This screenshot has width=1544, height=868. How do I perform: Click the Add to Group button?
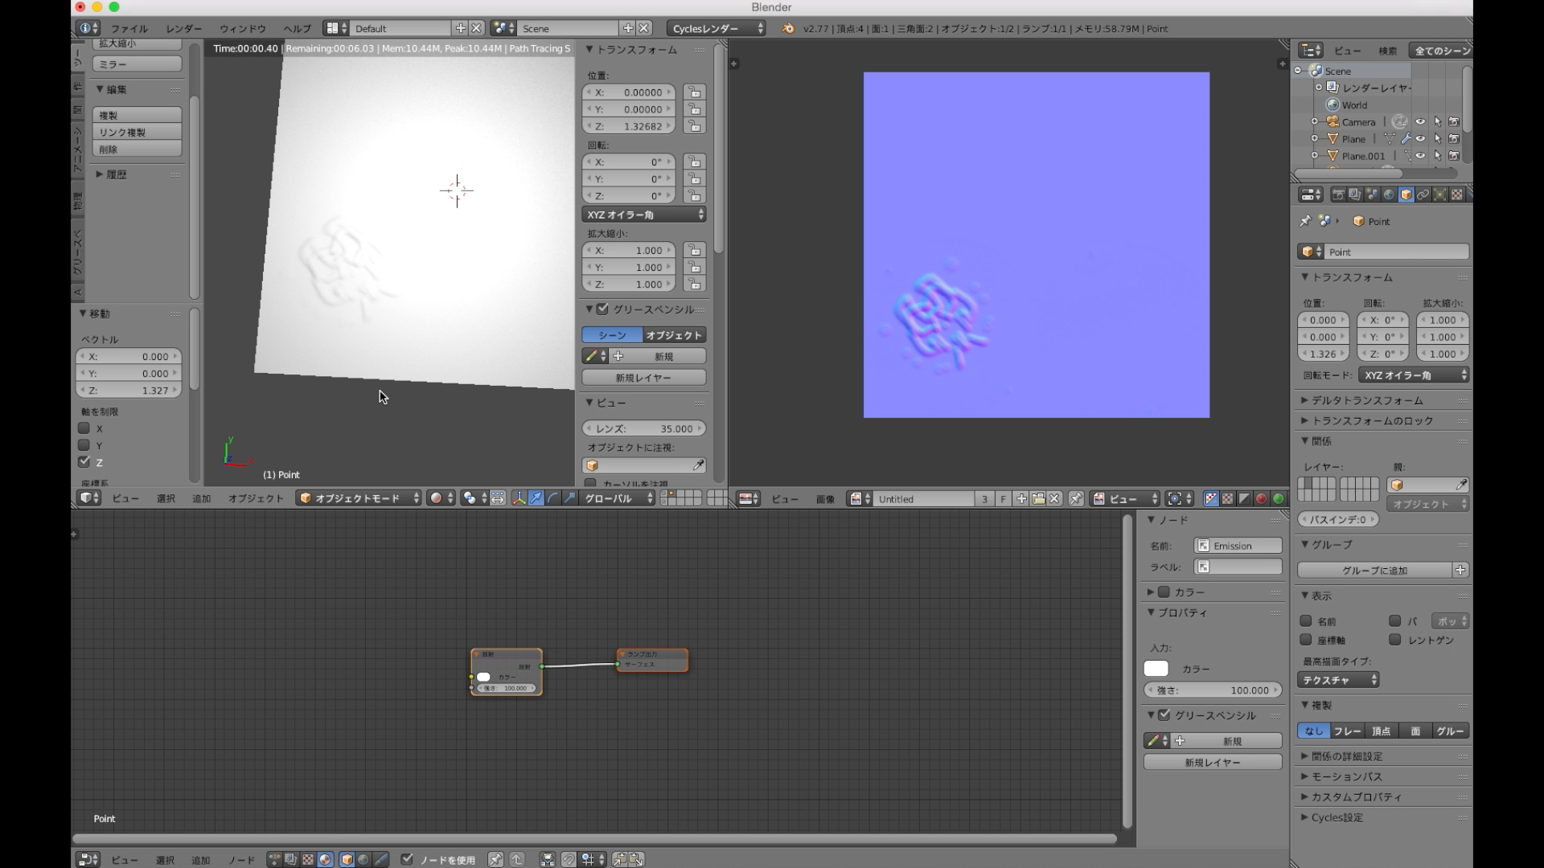click(x=1374, y=570)
